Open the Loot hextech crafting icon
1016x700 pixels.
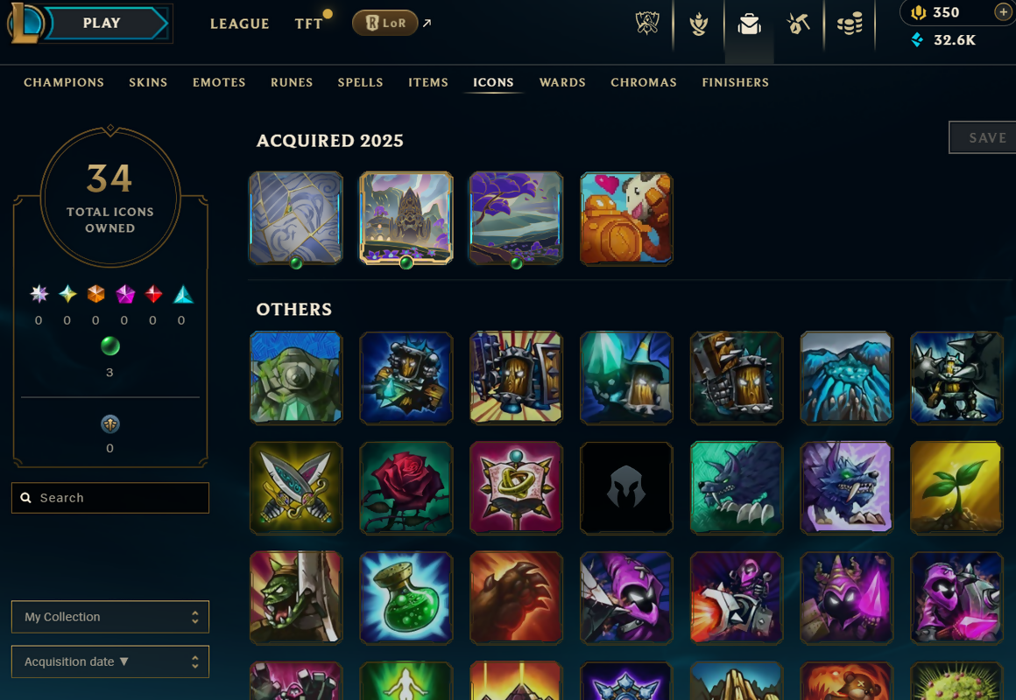point(798,24)
